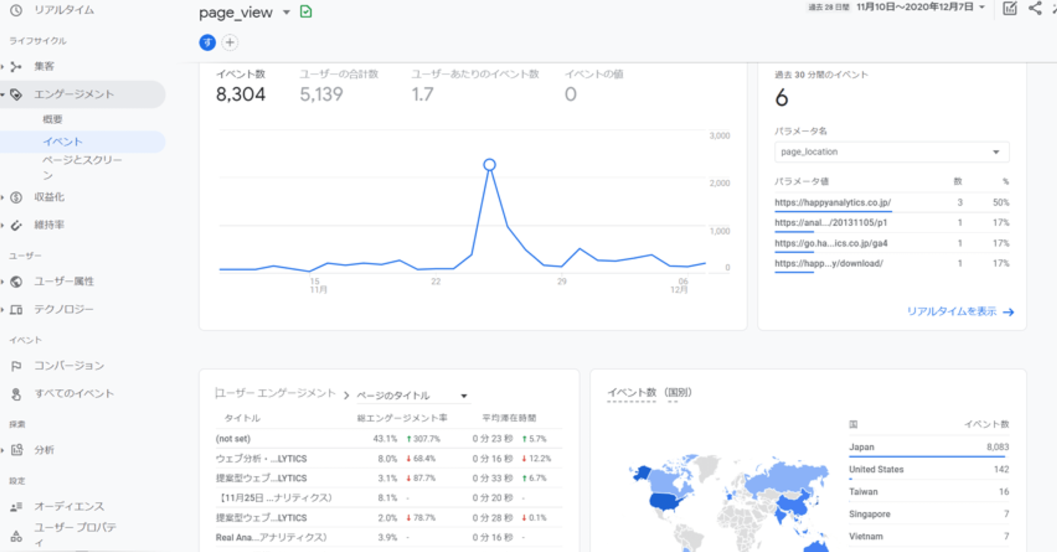Click the blue す segment badge
1057x552 pixels.
click(207, 42)
